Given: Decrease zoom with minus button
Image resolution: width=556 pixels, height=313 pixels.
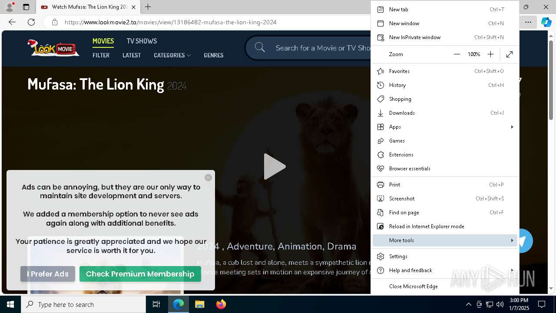Looking at the screenshot, I should [x=457, y=54].
